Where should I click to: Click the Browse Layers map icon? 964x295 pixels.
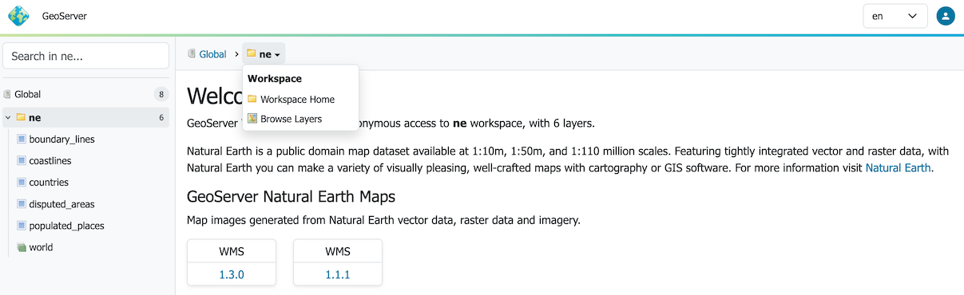click(252, 119)
